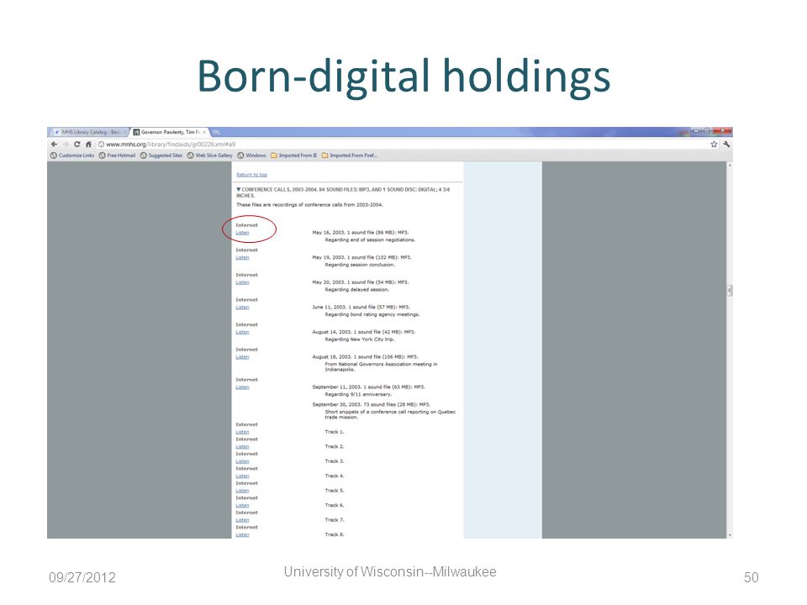Switch to the MHS Library Catalog tab
Screen dimensions: 807x605
[90, 132]
